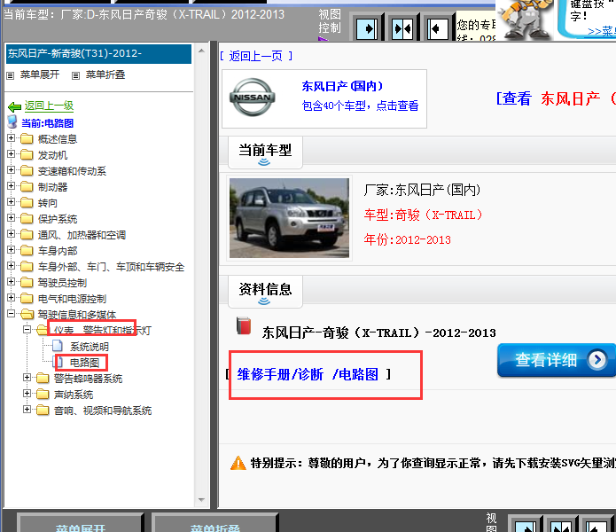The width and height of the screenshot is (616, 532).
Task: Expand the 概述信息 folder
Action: tap(11, 138)
